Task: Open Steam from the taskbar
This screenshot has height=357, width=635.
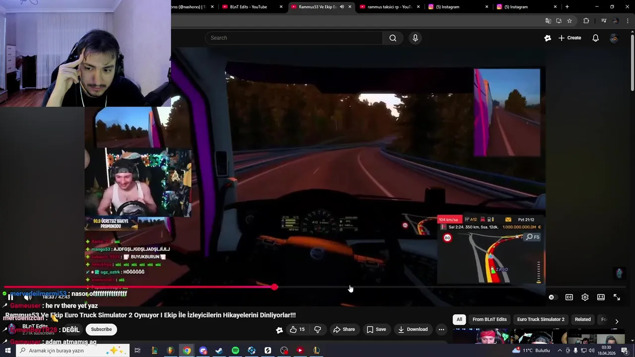Action: pos(219,351)
